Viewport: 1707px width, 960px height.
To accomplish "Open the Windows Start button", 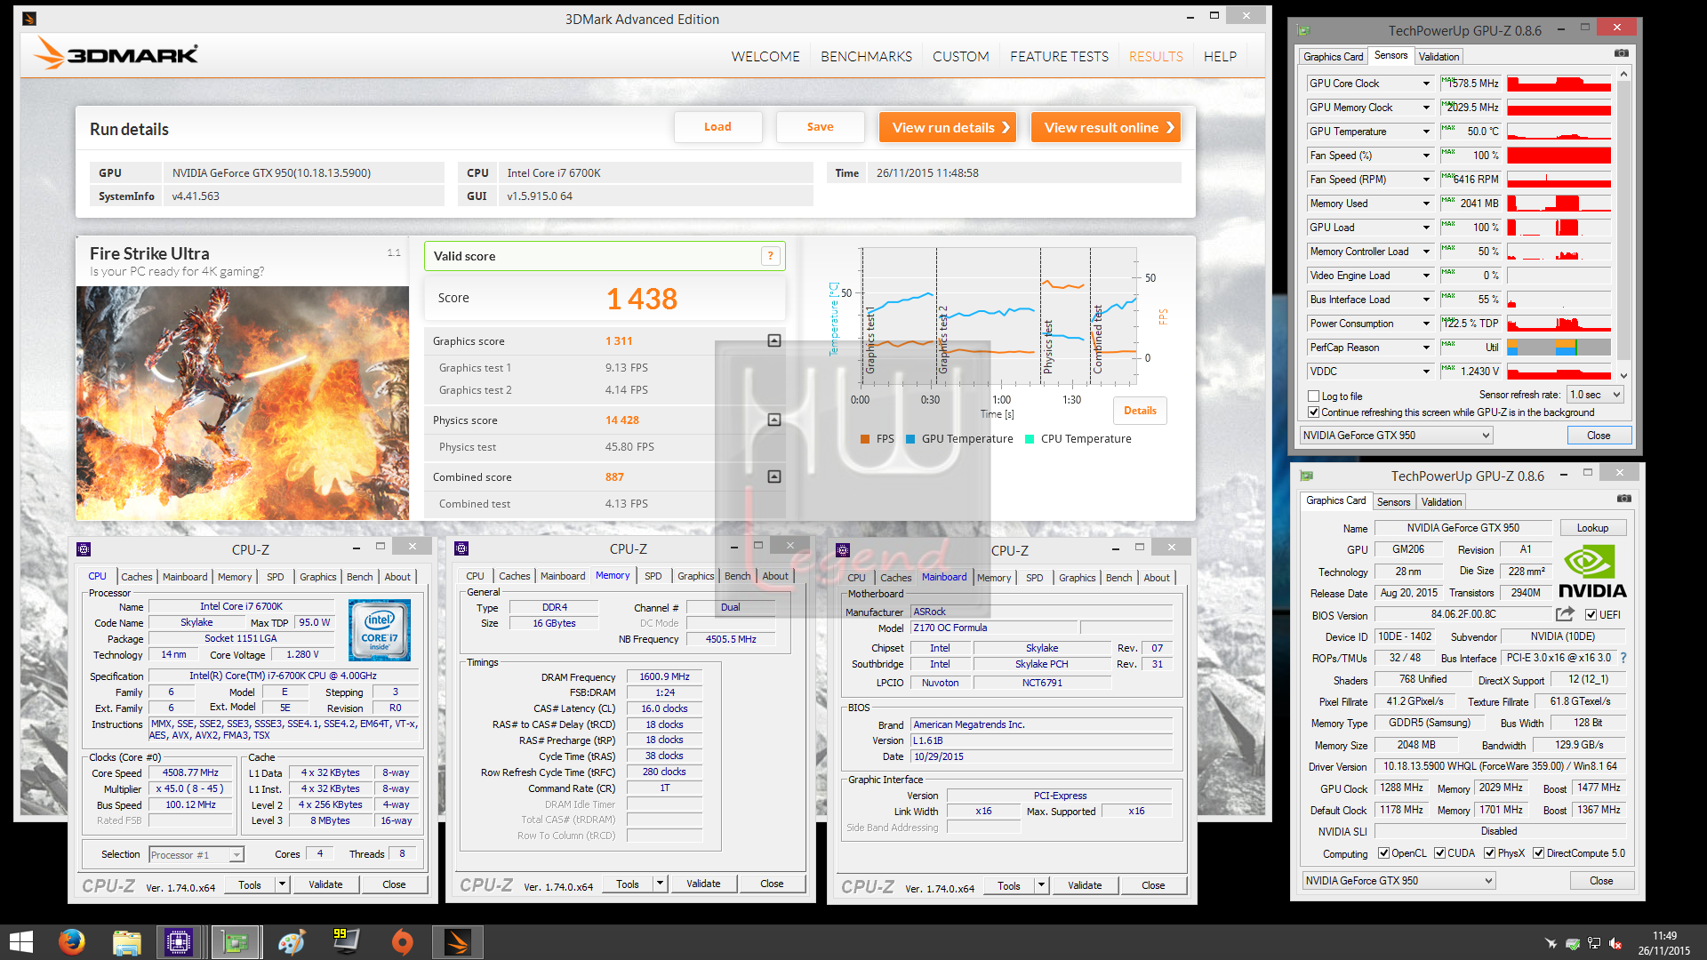I will pyautogui.click(x=20, y=941).
